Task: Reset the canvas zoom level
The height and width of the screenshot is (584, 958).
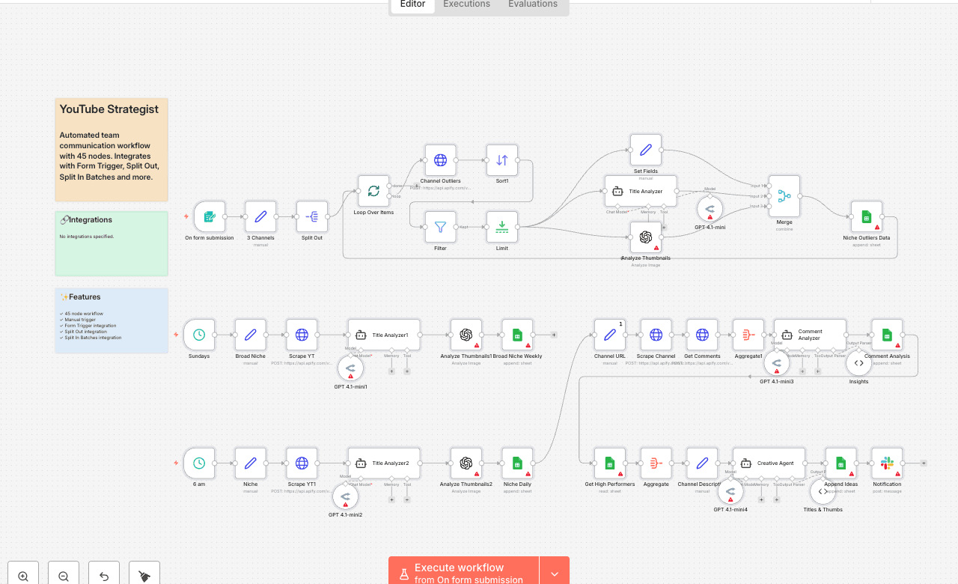Action: 104,576
